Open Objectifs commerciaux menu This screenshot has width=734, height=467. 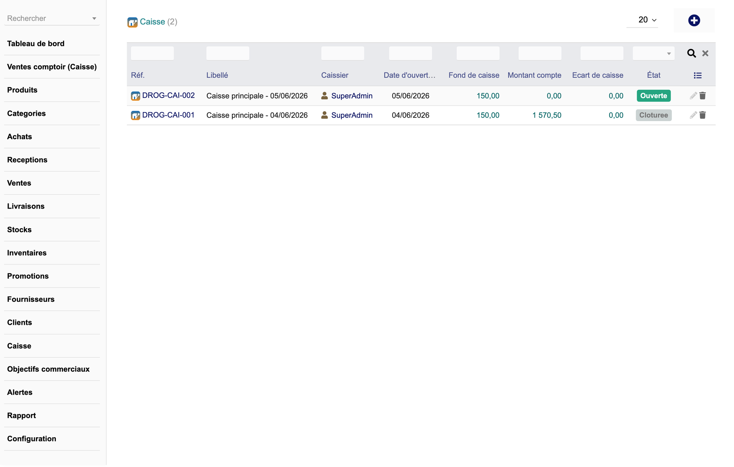pyautogui.click(x=48, y=369)
